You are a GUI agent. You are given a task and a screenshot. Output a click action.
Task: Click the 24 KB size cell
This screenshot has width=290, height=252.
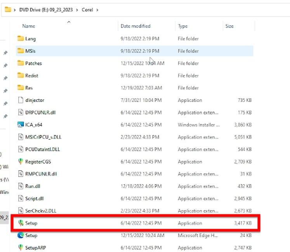pyautogui.click(x=246, y=235)
